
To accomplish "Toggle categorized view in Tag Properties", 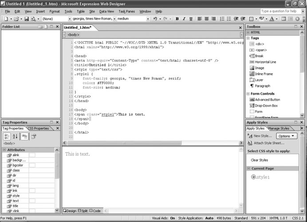I will tap(7, 137).
